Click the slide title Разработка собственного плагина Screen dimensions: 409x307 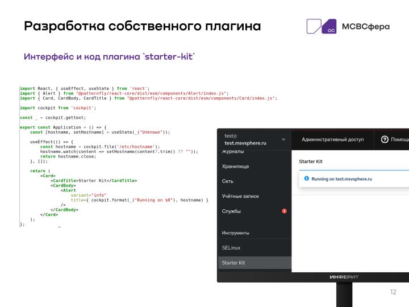143,26
